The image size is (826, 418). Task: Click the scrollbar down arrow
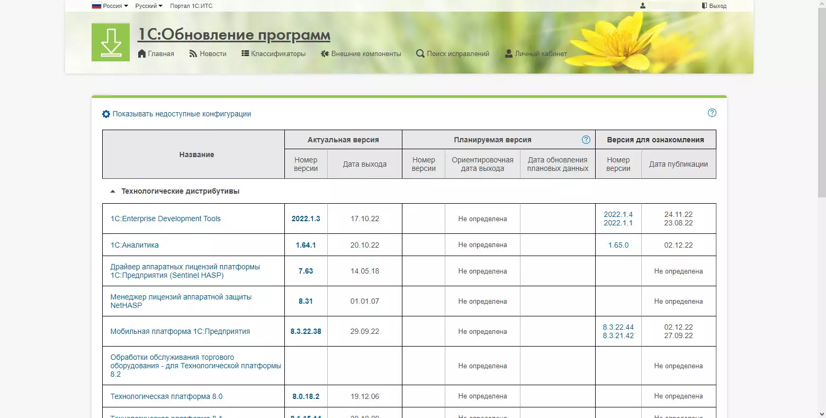[822, 414]
